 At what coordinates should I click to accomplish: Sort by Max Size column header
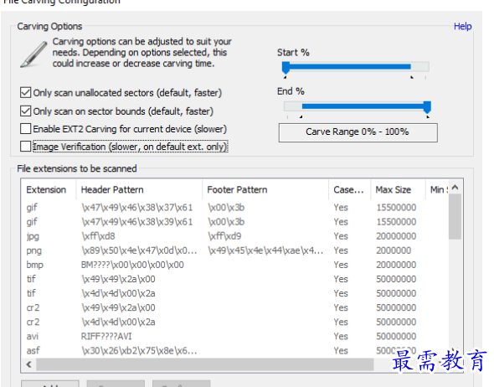(398, 189)
